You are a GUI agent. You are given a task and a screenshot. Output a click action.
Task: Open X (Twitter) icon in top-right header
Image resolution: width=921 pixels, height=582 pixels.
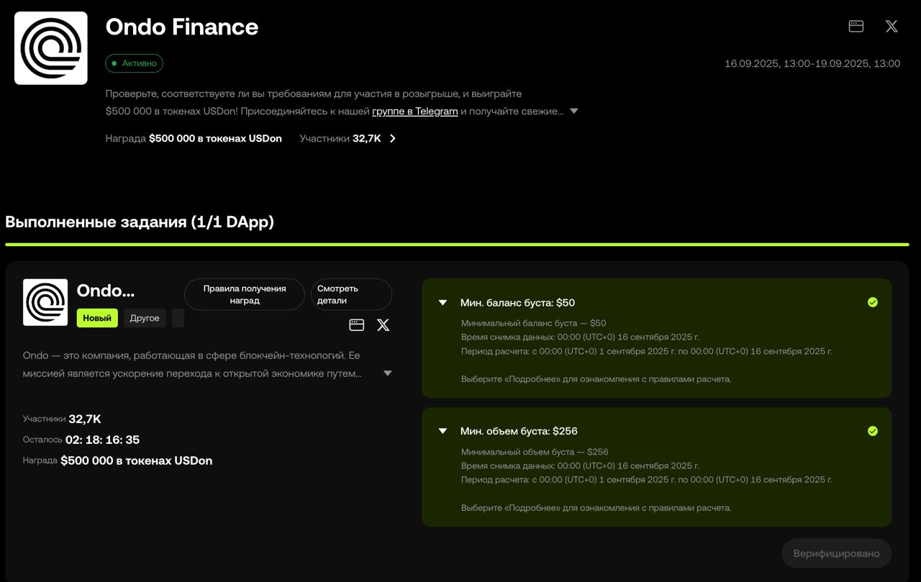pos(891,27)
